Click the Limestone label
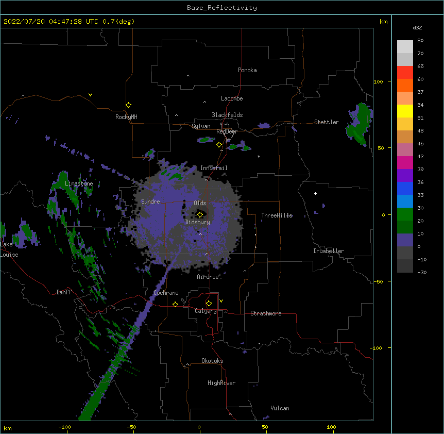The image size is (444, 434). click(x=79, y=183)
